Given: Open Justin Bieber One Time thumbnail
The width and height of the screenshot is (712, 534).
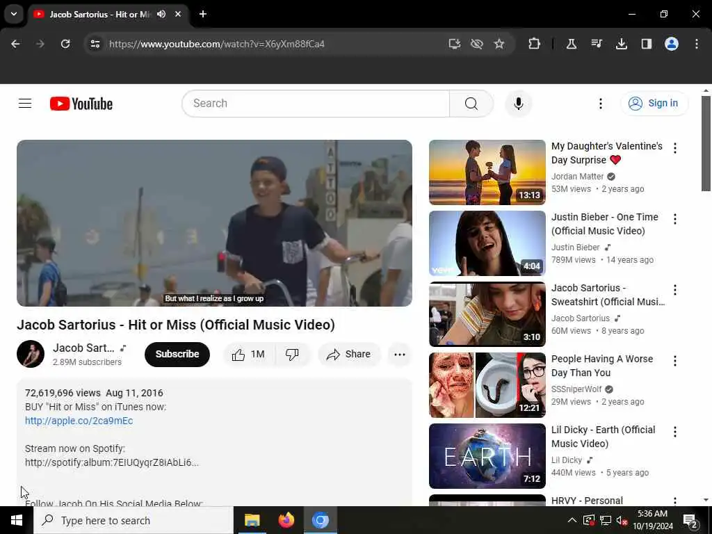Looking at the screenshot, I should (487, 243).
